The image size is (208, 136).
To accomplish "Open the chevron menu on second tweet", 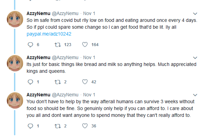I will (195, 58).
